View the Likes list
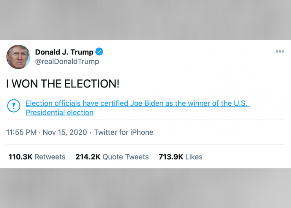 pos(194,157)
